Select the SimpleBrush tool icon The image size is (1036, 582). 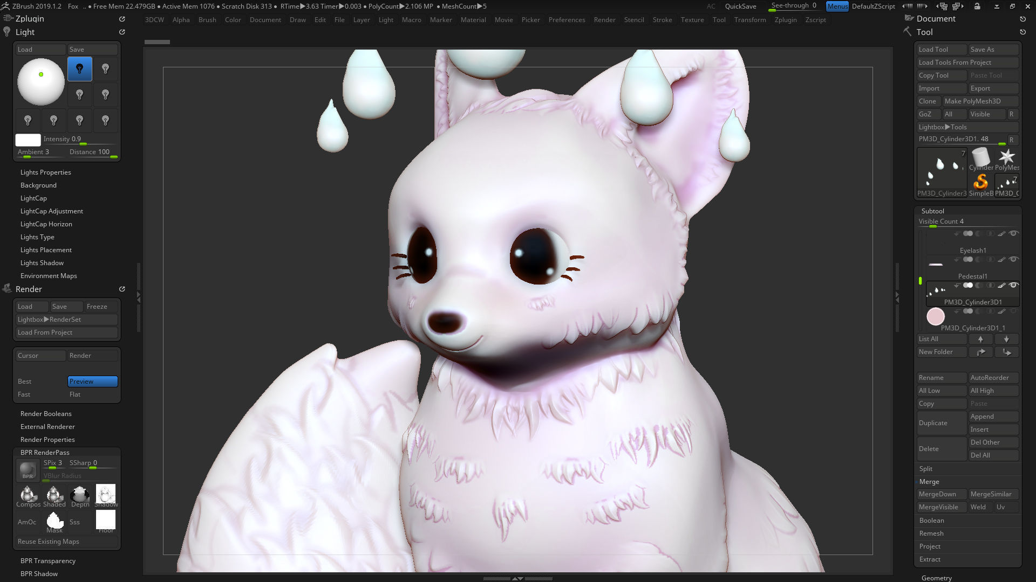pos(980,184)
